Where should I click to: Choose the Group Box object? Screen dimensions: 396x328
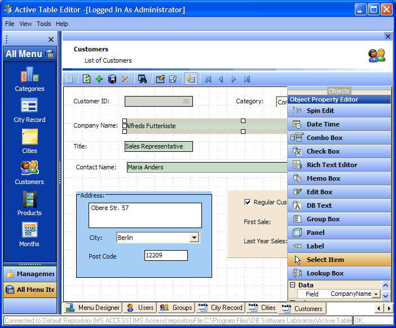point(339,219)
